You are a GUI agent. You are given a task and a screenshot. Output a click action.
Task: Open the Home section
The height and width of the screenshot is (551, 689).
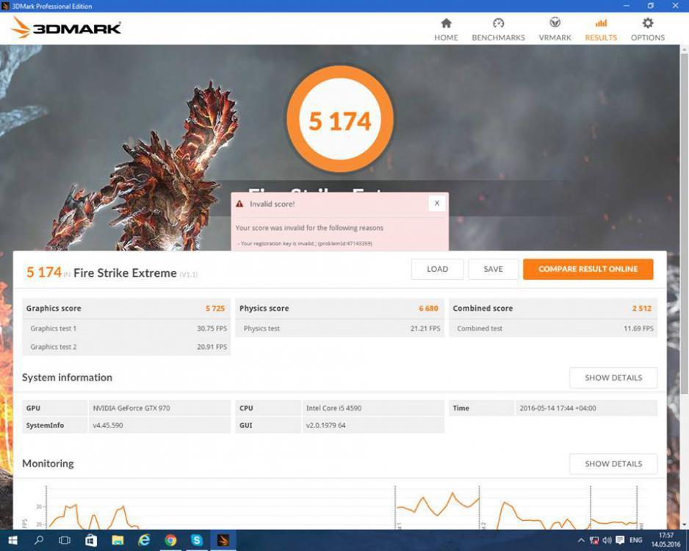coord(446,29)
